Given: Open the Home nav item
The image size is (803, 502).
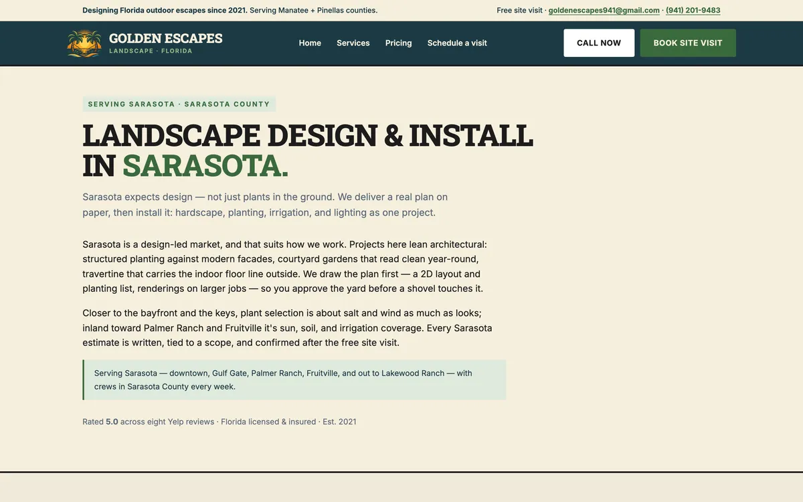Looking at the screenshot, I should tap(310, 43).
